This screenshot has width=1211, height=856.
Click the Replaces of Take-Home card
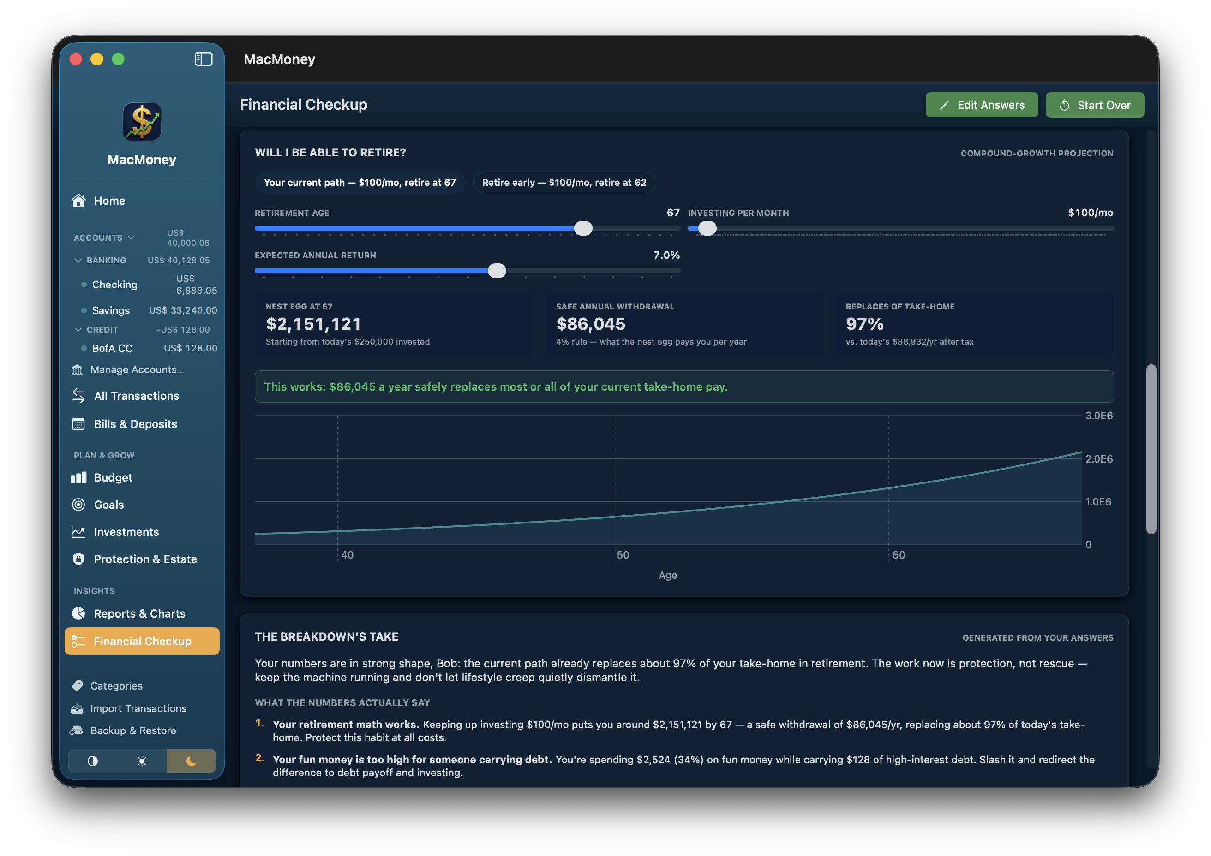click(974, 324)
